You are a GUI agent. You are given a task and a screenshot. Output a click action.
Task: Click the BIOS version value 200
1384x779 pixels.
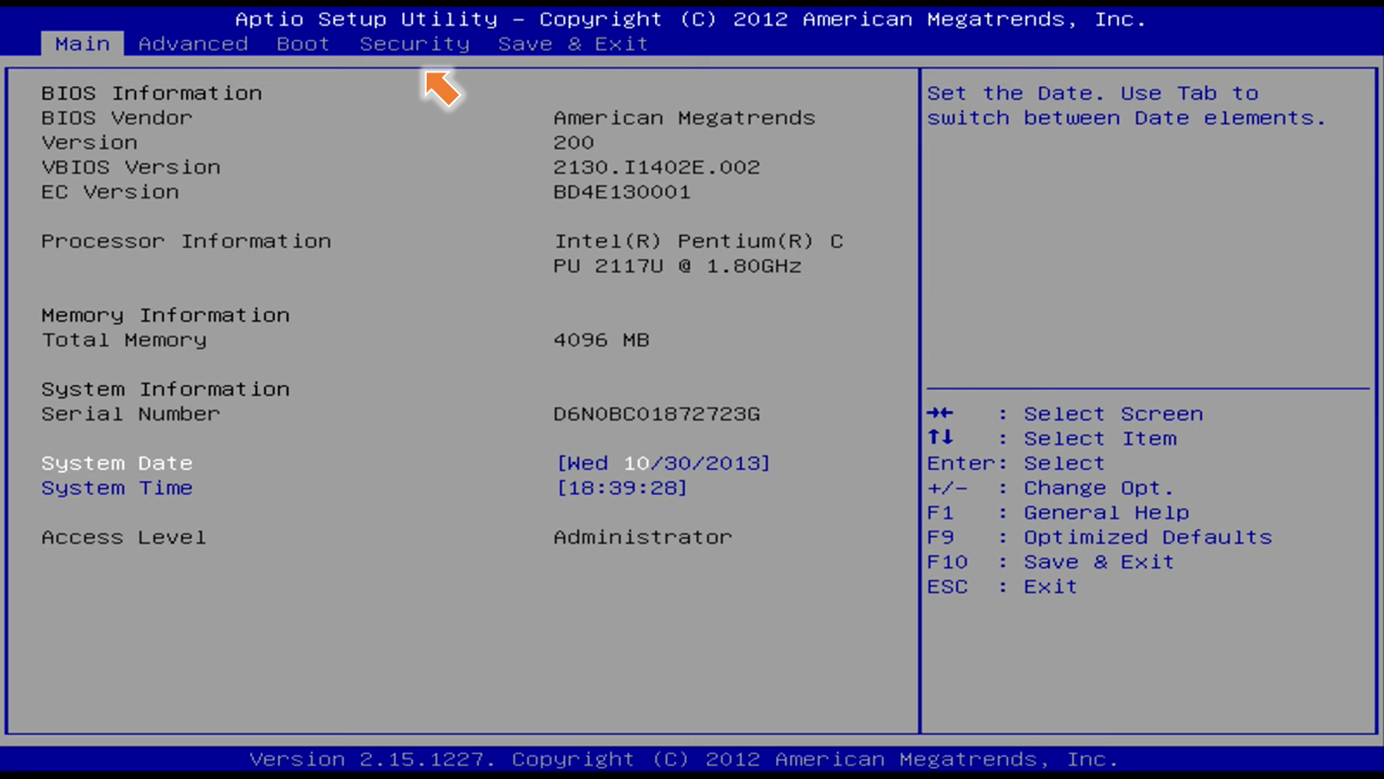574,142
